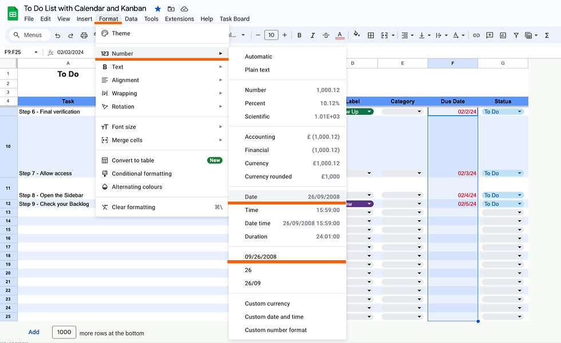Choose Convert to table

click(x=162, y=161)
